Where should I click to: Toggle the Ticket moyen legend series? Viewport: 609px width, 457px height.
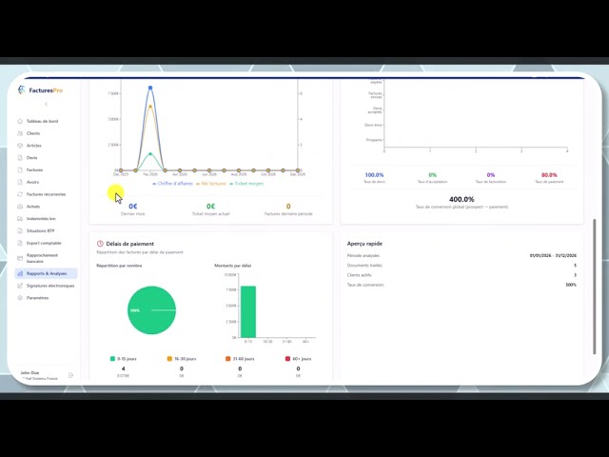click(x=246, y=184)
